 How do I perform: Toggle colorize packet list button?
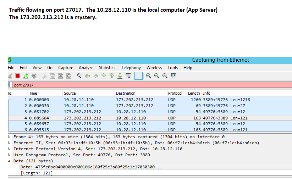(x=139, y=76)
